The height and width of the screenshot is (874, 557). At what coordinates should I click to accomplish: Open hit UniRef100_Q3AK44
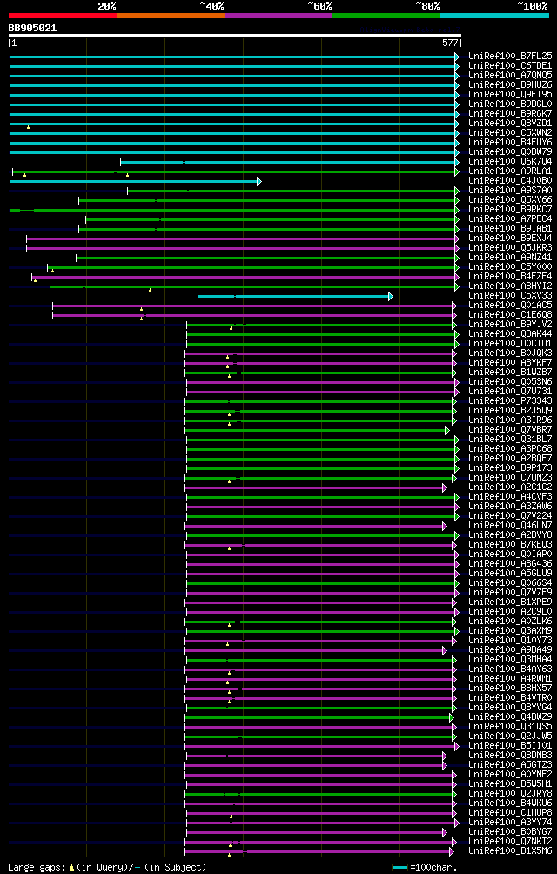[x=510, y=334]
